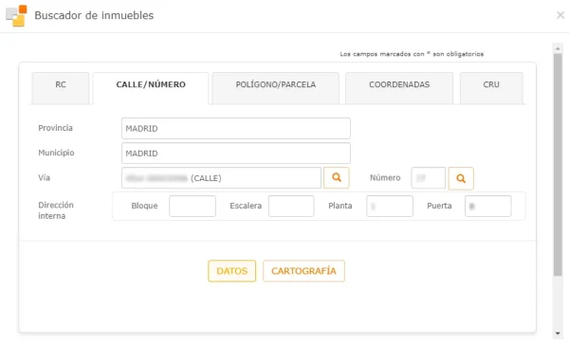
Task: Click the scrollbar down arrow
Action: 558,334
